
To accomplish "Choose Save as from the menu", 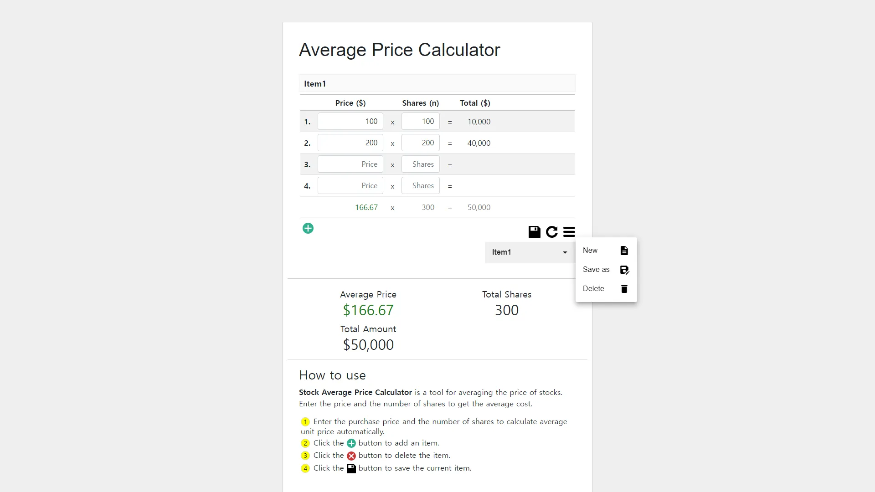I will [606, 270].
